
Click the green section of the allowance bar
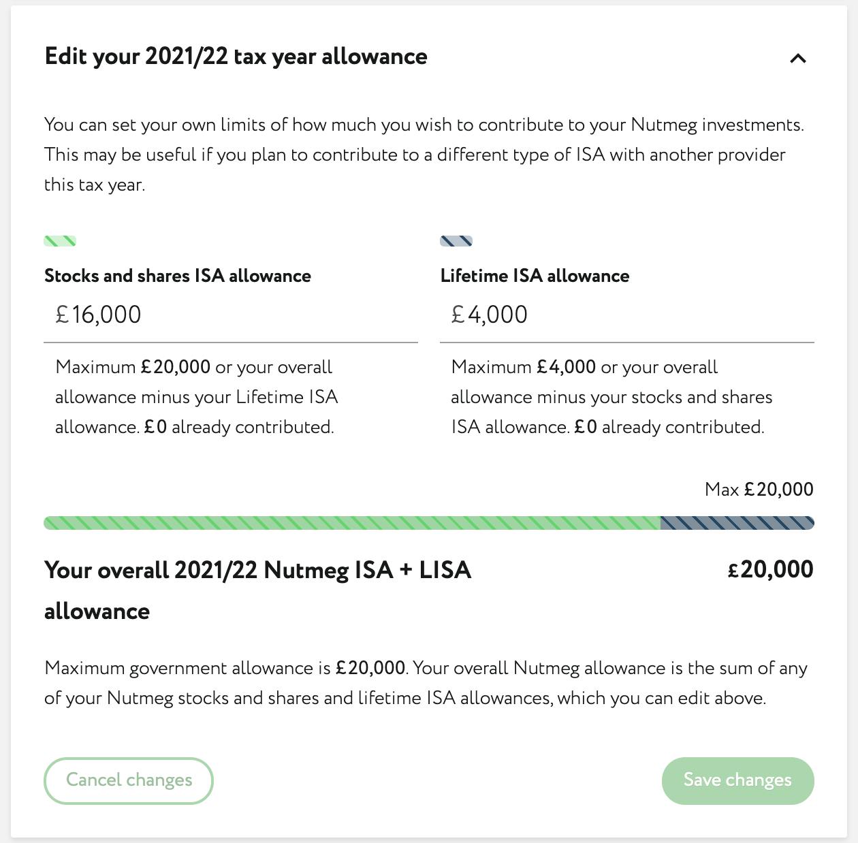point(351,523)
